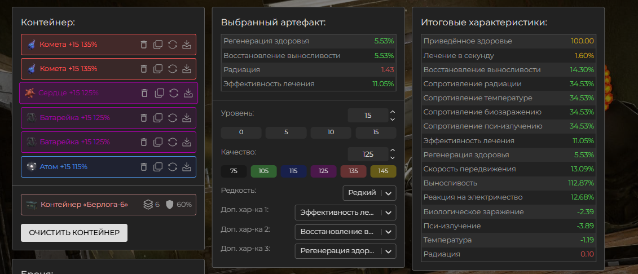Click the replace icon on the Атом row
Screen dimensions: 638x274
pos(173,167)
